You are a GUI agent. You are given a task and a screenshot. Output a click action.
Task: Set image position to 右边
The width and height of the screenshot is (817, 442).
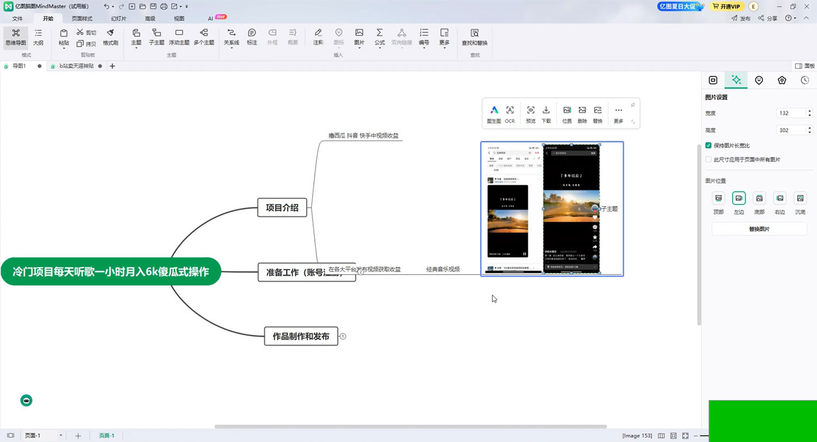pyautogui.click(x=780, y=198)
